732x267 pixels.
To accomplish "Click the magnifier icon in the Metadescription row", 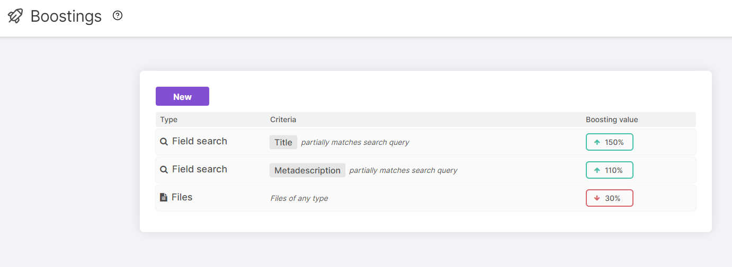I will [x=164, y=170].
